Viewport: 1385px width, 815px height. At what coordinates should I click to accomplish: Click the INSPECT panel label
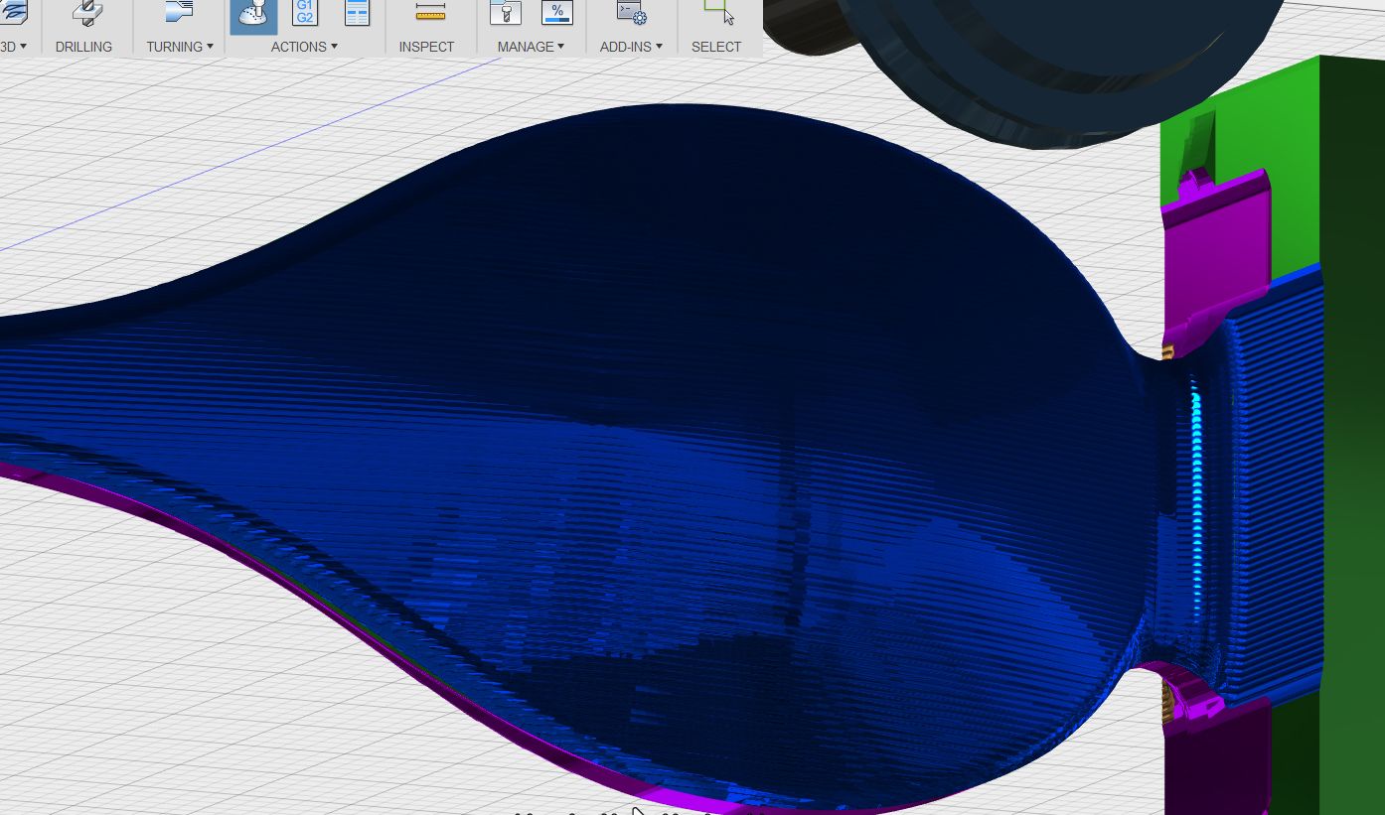point(426,47)
